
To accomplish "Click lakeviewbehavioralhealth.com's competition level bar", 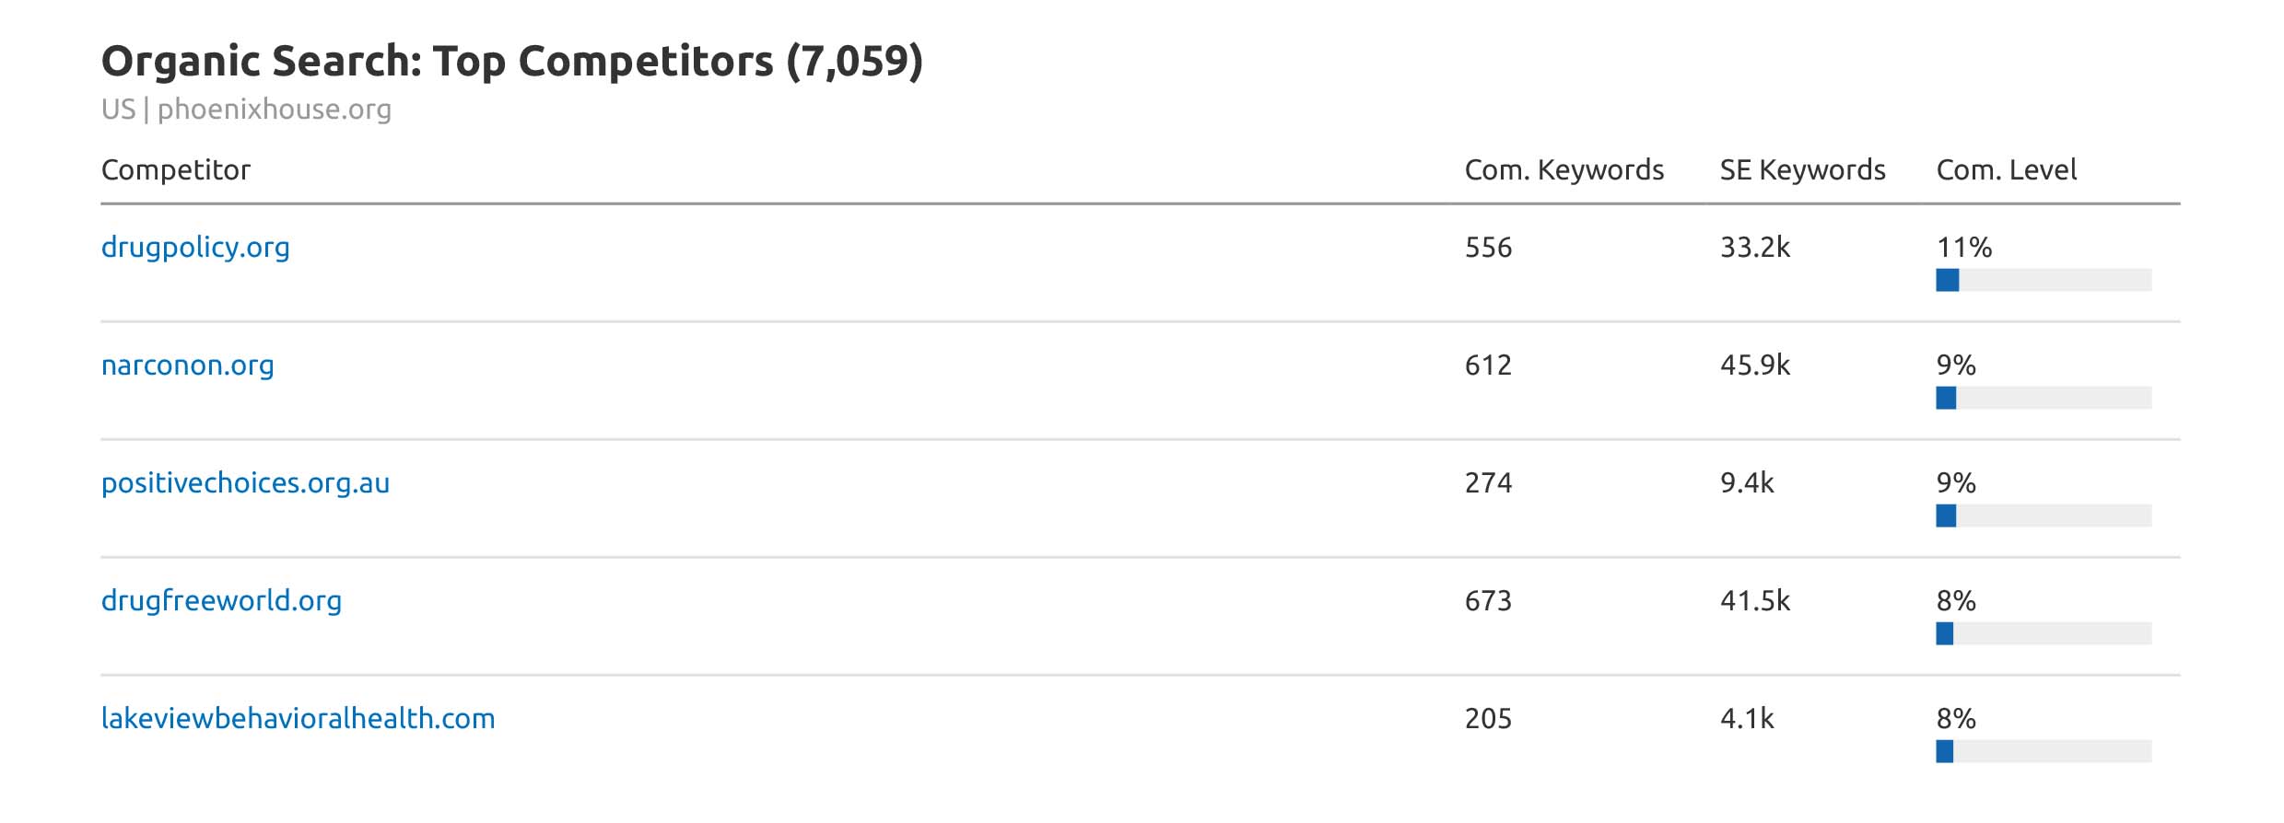I will (2043, 751).
